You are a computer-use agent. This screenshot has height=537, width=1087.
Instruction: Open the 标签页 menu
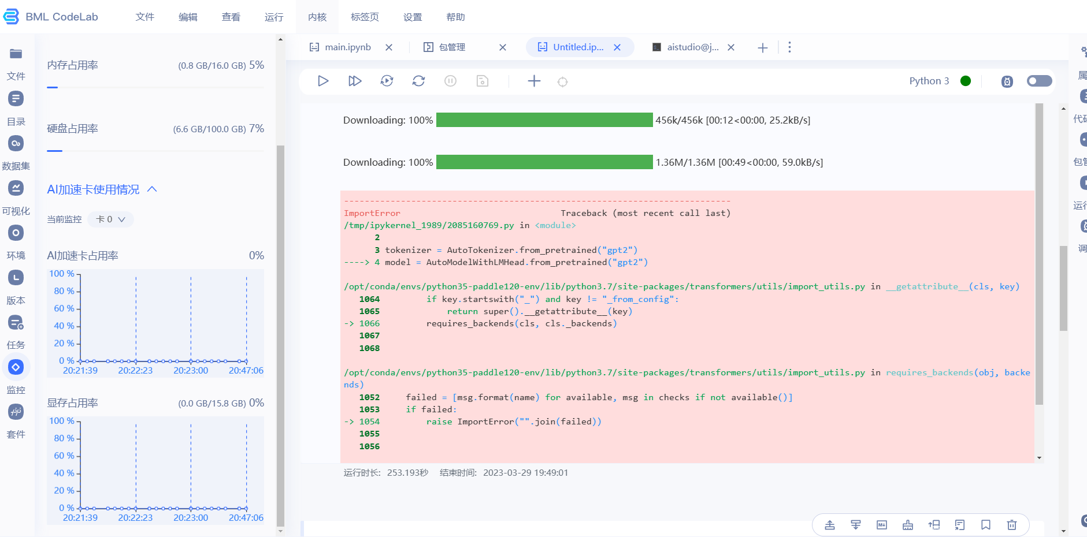pyautogui.click(x=365, y=17)
